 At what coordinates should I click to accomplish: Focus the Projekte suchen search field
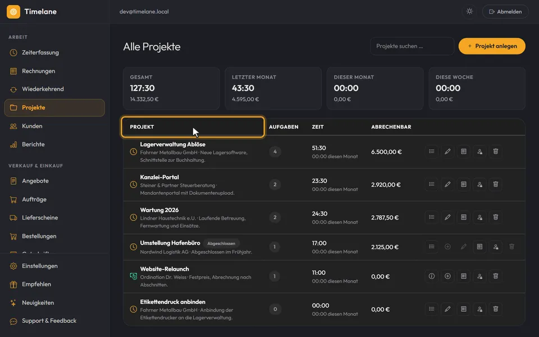(x=412, y=46)
